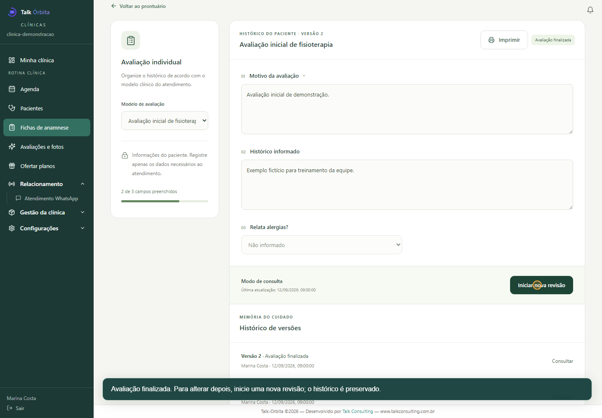Click the Imprimir button

pos(504,40)
